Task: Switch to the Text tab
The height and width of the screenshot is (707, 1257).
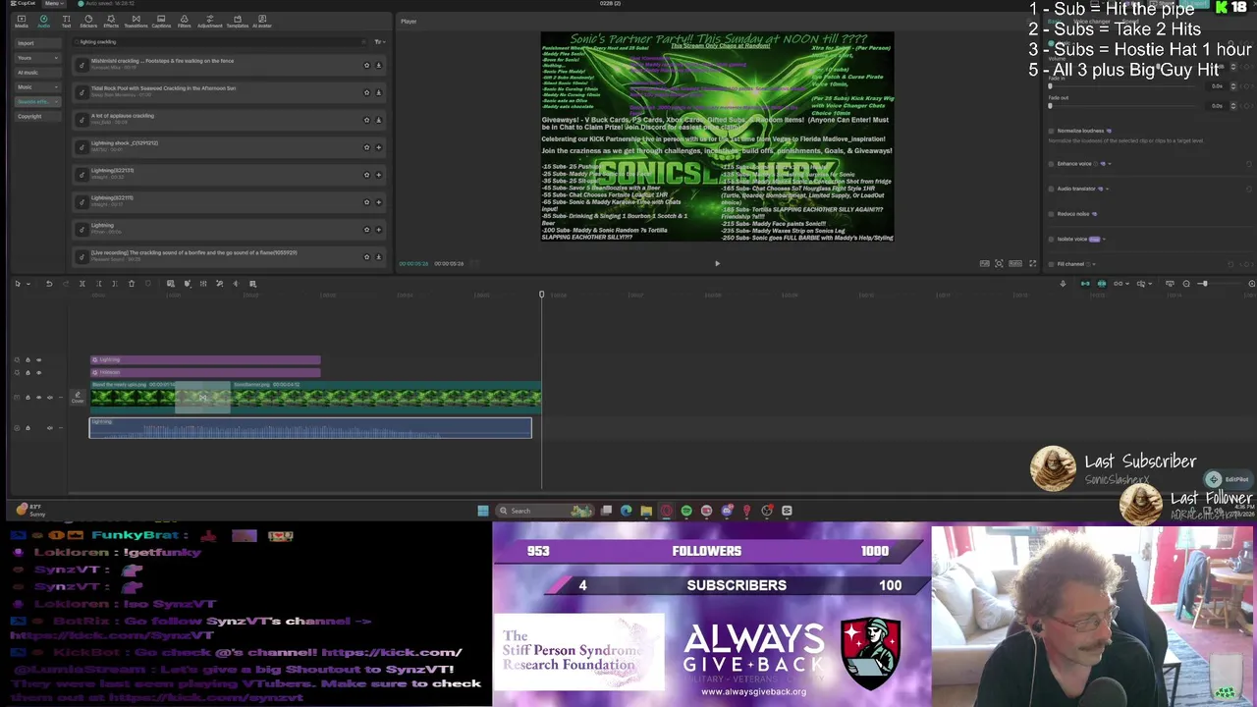Action: 66,21
